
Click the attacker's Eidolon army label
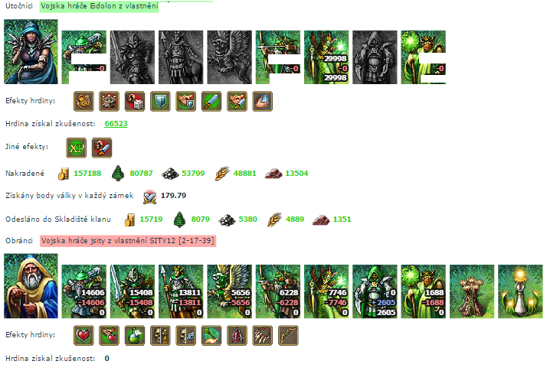click(99, 6)
